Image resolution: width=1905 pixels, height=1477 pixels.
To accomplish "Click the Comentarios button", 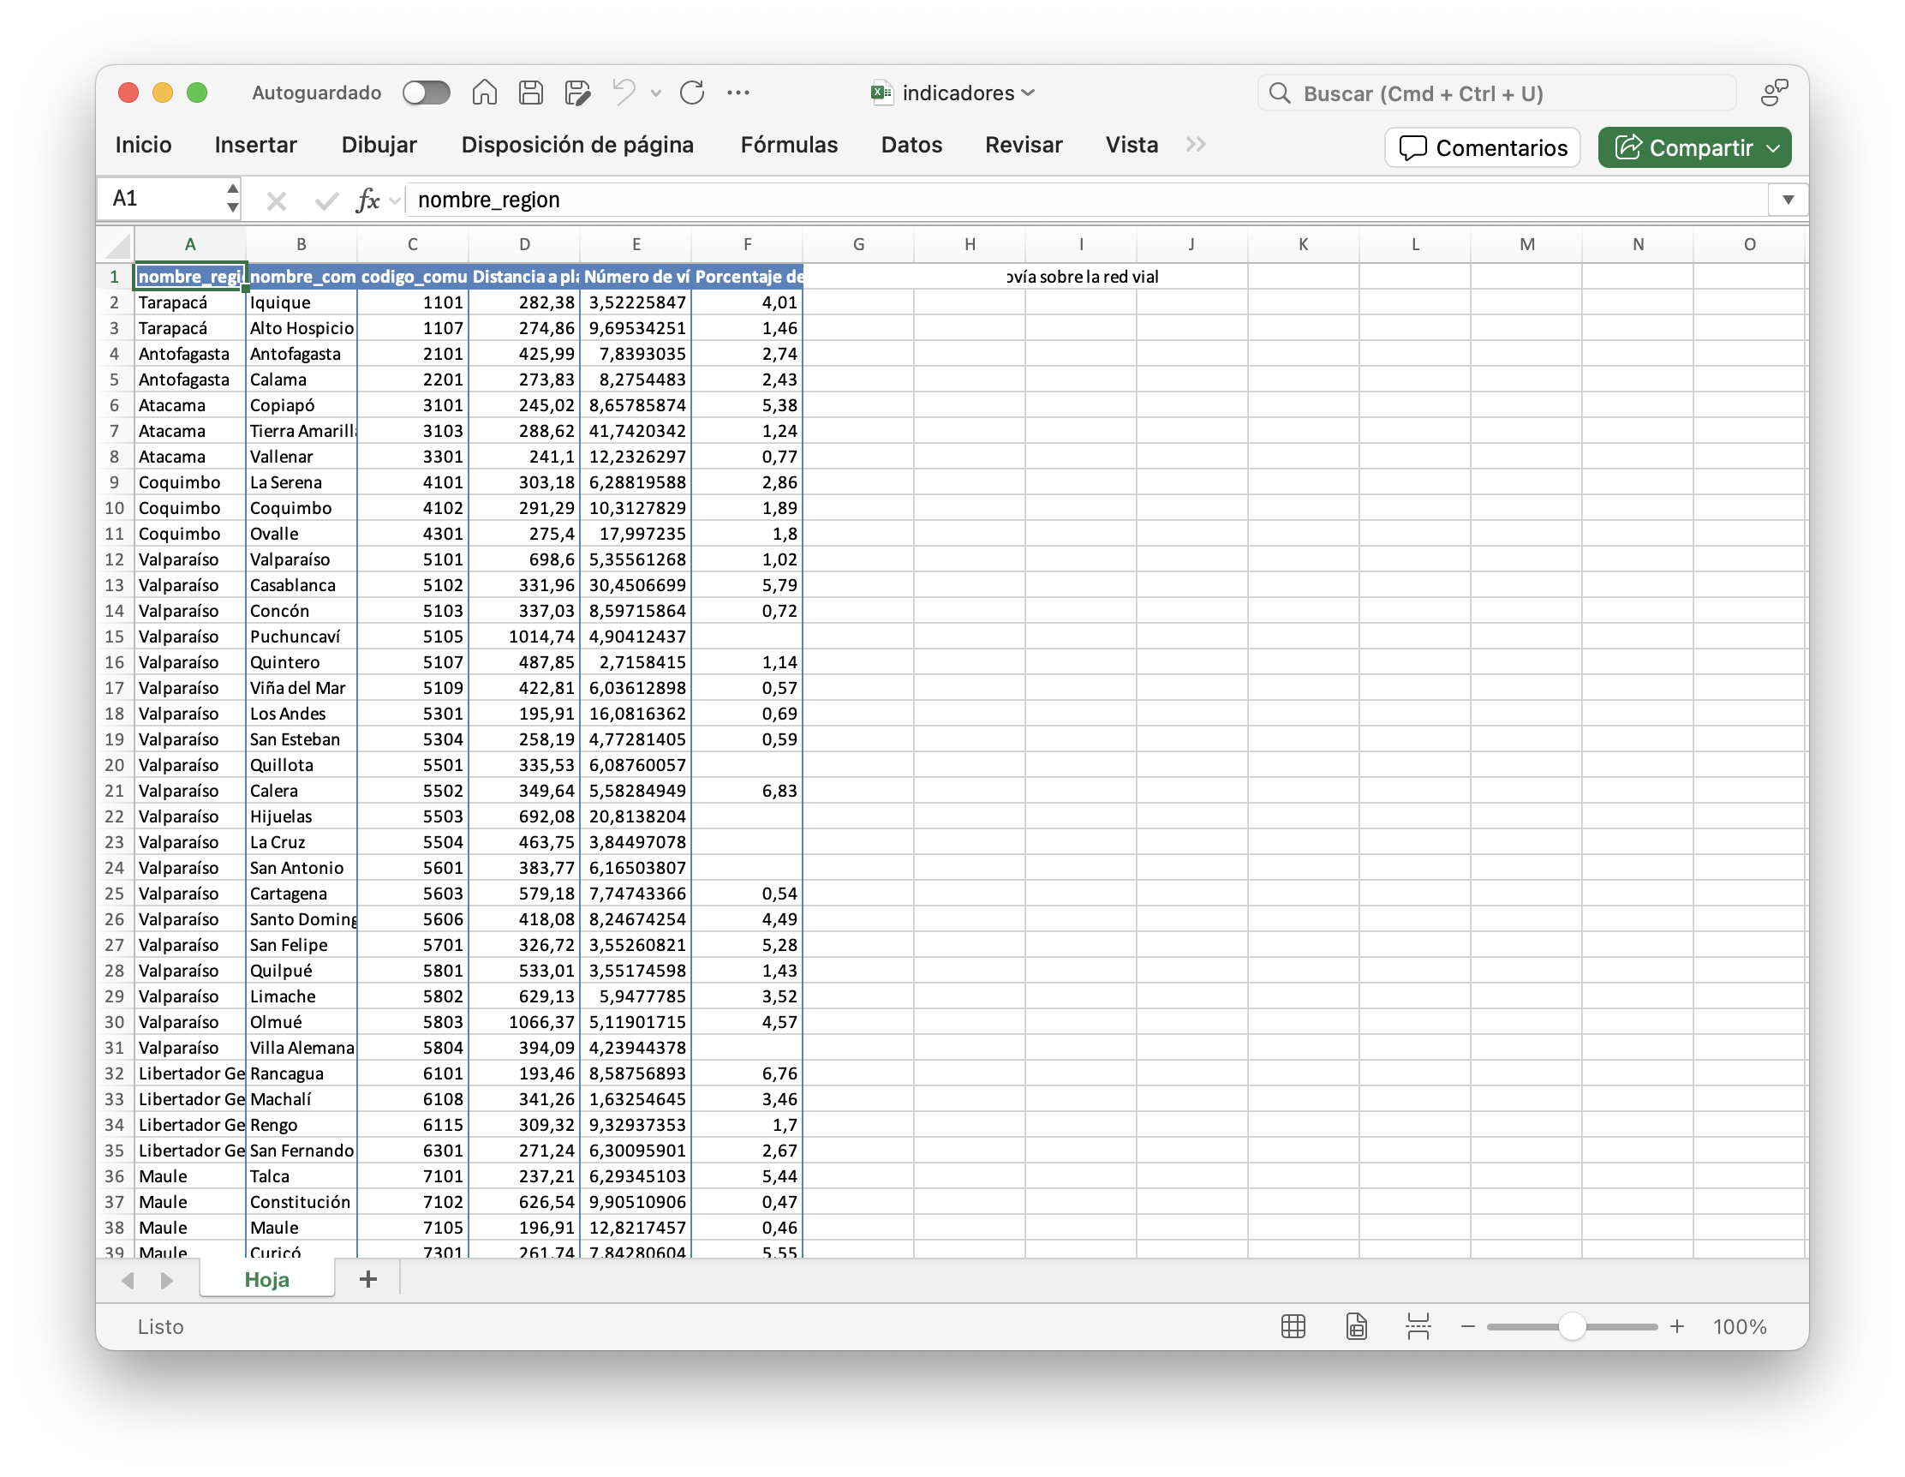I will coord(1482,148).
